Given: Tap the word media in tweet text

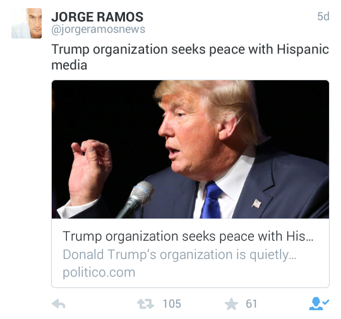Looking at the screenshot, I should (x=69, y=65).
